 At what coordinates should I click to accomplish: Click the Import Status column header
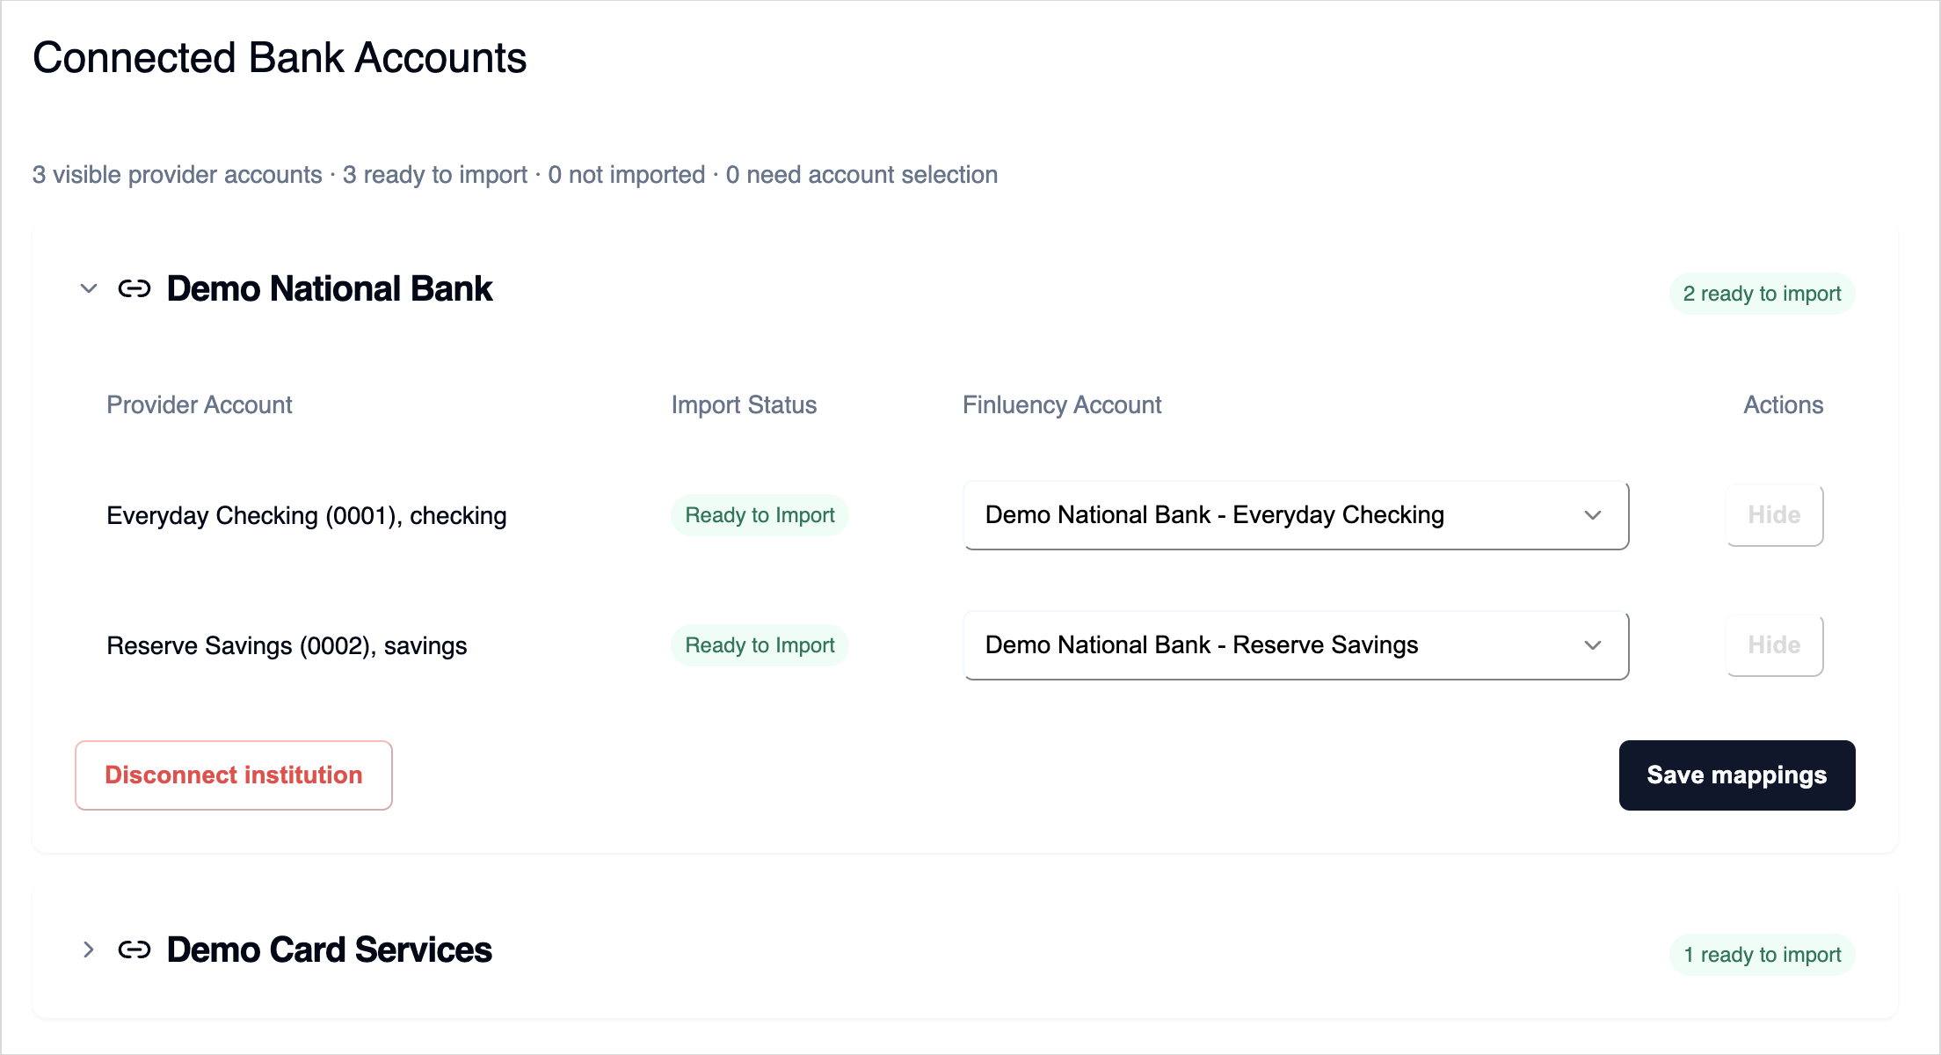(x=744, y=404)
